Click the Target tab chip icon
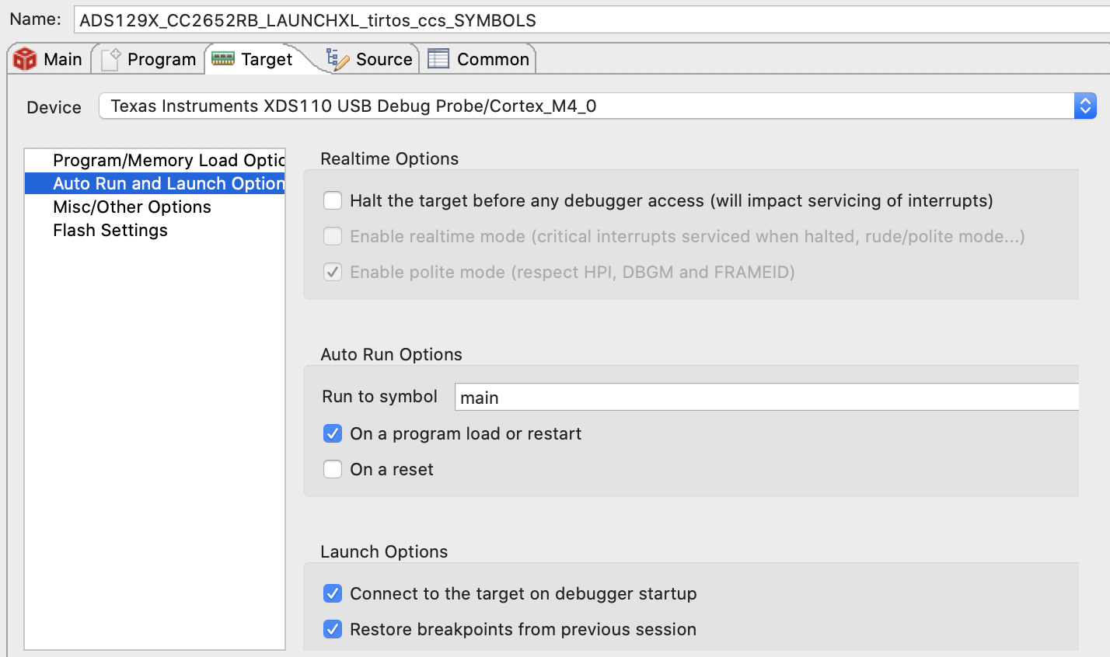The height and width of the screenshot is (657, 1110). click(x=223, y=59)
